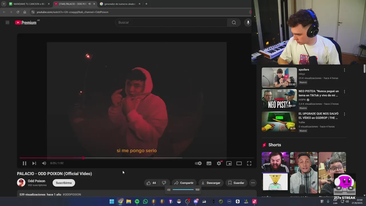Open the tab search dropdown arrow
The width and height of the screenshot is (366, 206).
[3, 4]
